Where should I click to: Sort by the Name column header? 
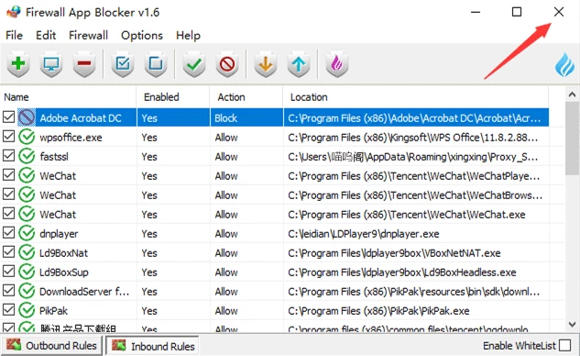pos(68,97)
